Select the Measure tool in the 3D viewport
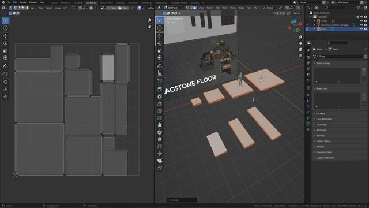 coord(160,73)
